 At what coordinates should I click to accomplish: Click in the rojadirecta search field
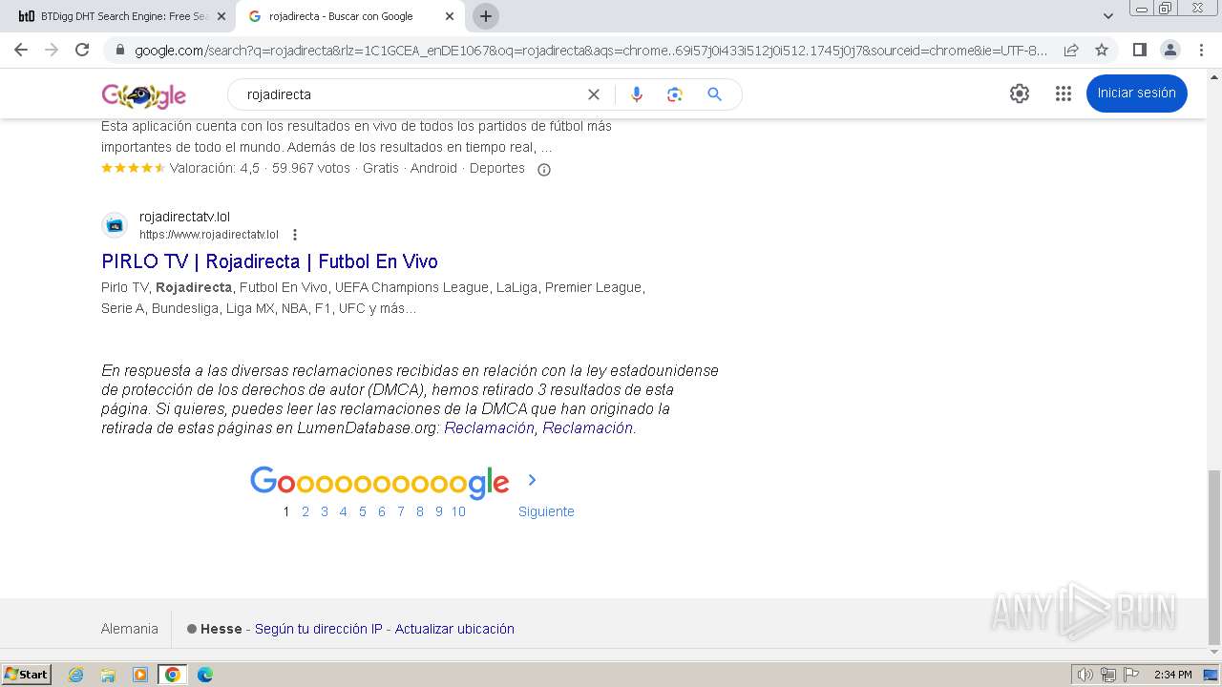(x=411, y=94)
